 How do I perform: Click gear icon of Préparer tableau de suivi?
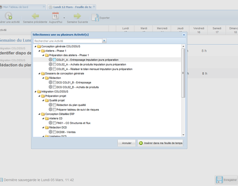50,110
